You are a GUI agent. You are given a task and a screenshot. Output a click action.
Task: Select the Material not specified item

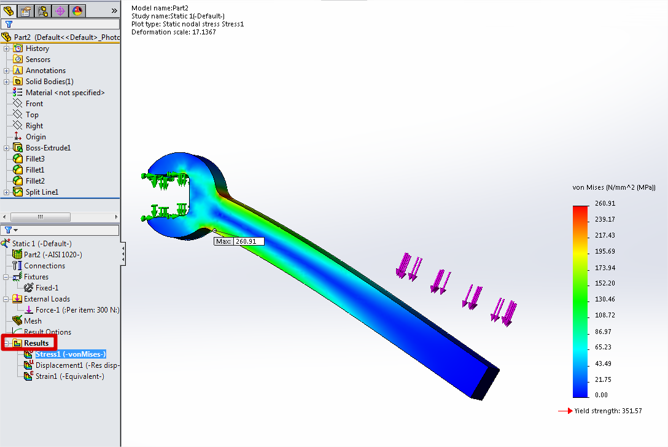[64, 93]
